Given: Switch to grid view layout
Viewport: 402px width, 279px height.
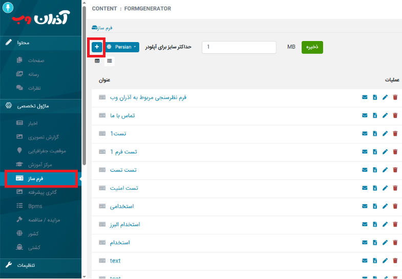Looking at the screenshot, I should tap(97, 61).
